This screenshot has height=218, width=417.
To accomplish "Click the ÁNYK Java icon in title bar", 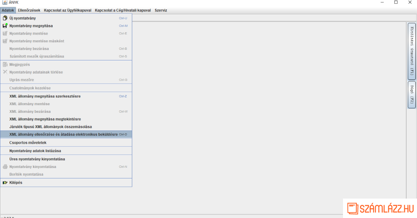I will (5, 3).
